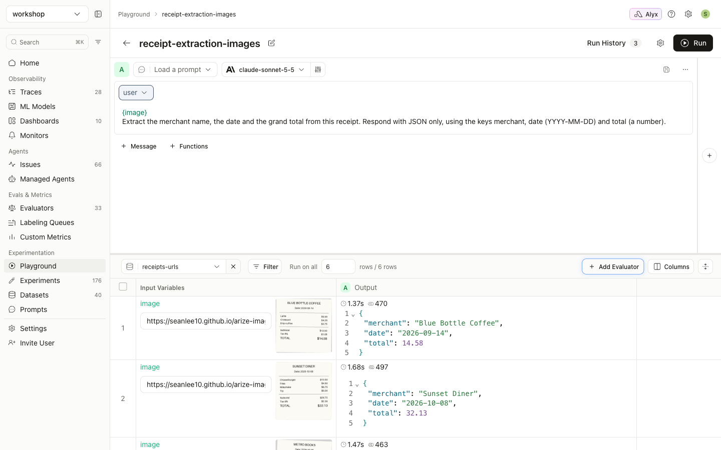The width and height of the screenshot is (721, 450).
Task: Select Invite User in the sidebar
Action: pyautogui.click(x=55, y=343)
